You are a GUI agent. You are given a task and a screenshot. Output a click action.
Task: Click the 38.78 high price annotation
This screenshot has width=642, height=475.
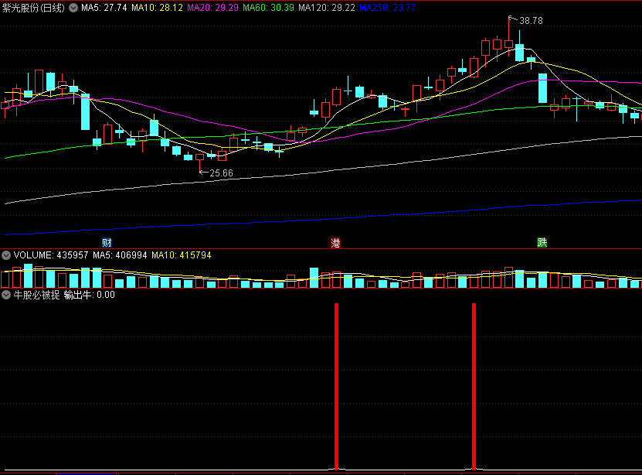(531, 21)
